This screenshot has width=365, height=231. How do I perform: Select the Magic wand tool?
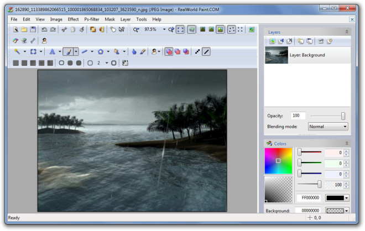17,51
